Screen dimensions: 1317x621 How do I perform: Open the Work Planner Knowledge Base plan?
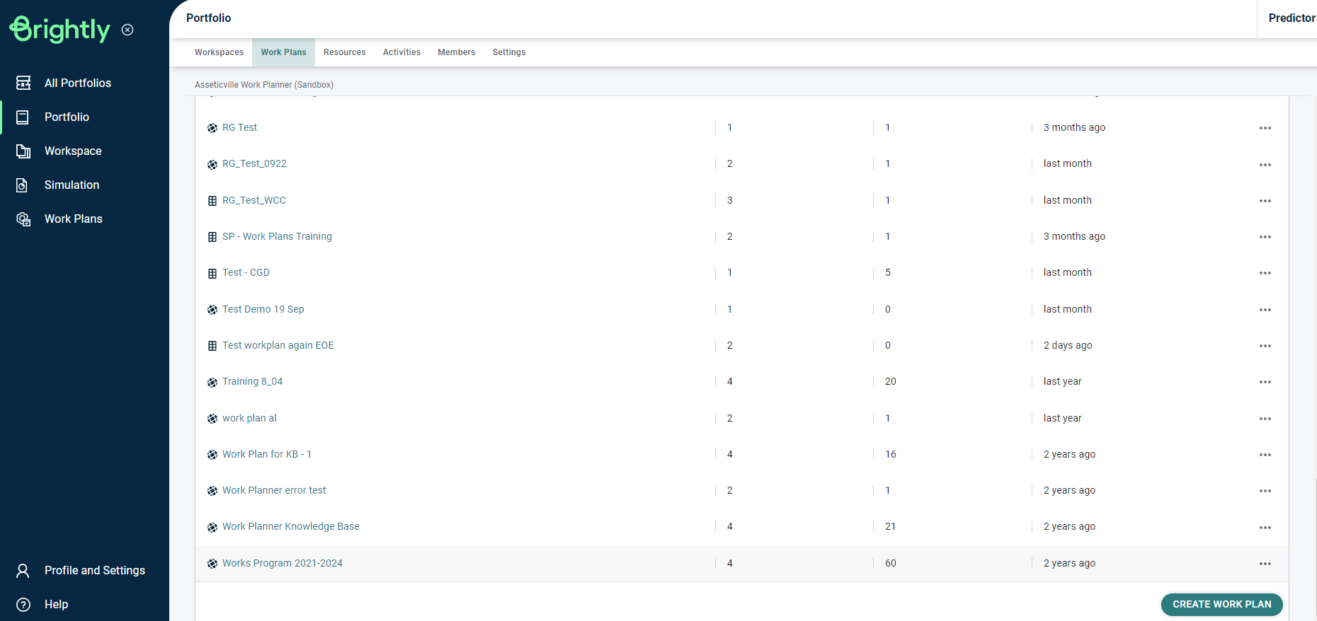(291, 526)
